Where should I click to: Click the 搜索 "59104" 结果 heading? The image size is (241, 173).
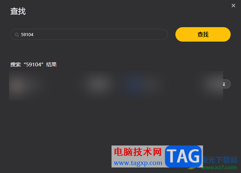tap(33, 64)
